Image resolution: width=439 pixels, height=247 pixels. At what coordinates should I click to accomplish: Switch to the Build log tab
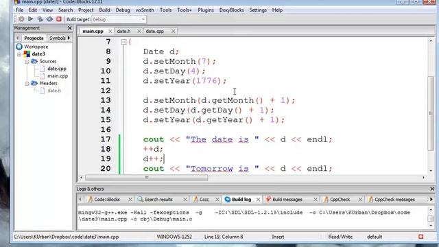[x=241, y=200]
